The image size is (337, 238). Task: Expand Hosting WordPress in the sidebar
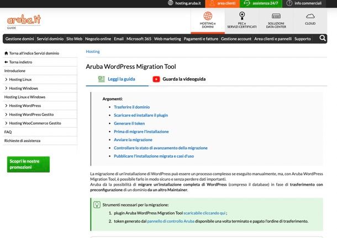[6, 105]
